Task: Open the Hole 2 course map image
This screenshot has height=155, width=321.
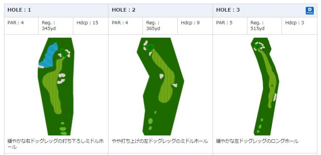Action: 160,87
